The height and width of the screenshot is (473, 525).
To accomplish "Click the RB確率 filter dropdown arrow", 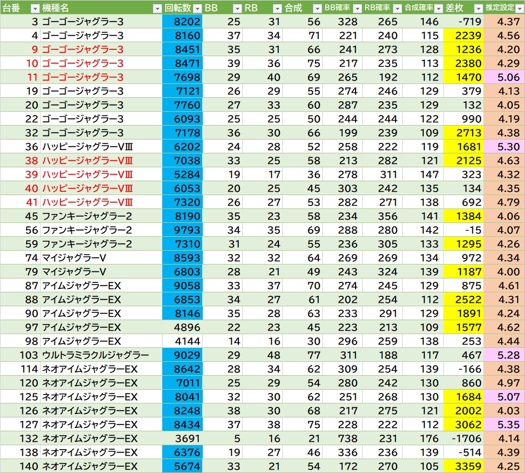I will [x=397, y=8].
